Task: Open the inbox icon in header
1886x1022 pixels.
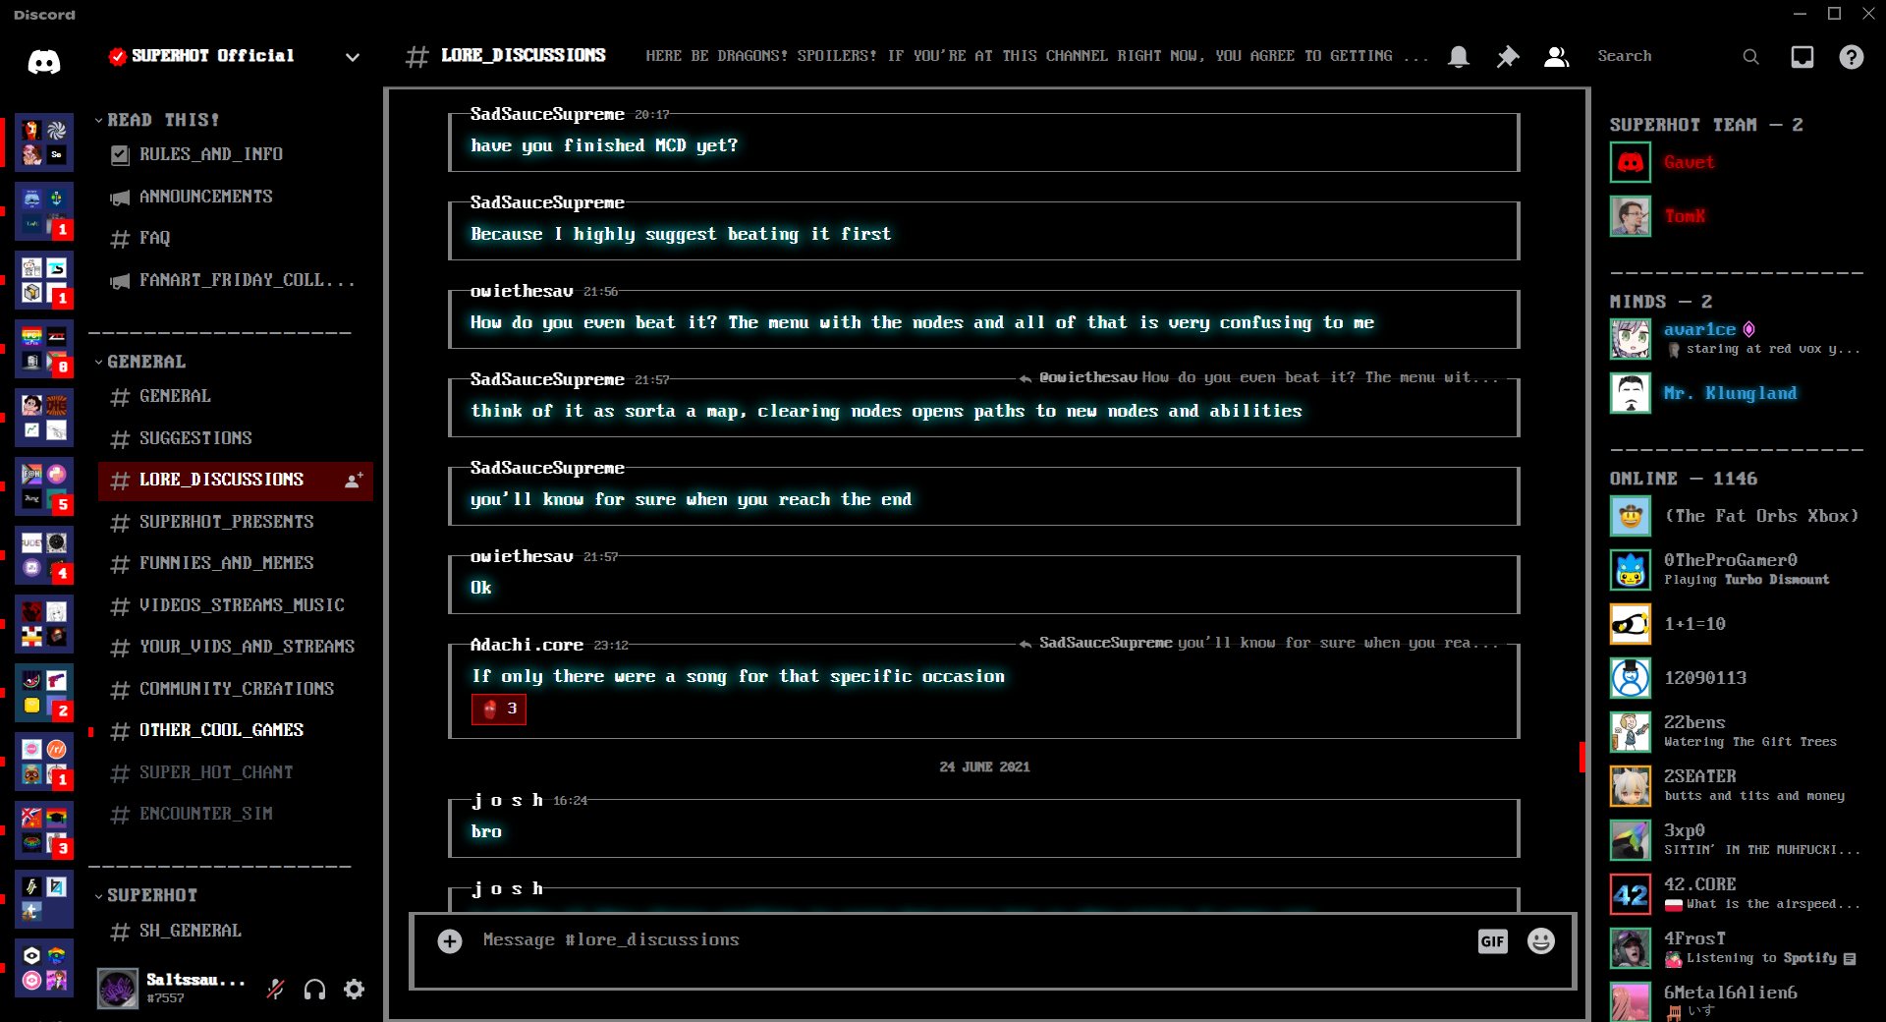Action: (x=1802, y=57)
